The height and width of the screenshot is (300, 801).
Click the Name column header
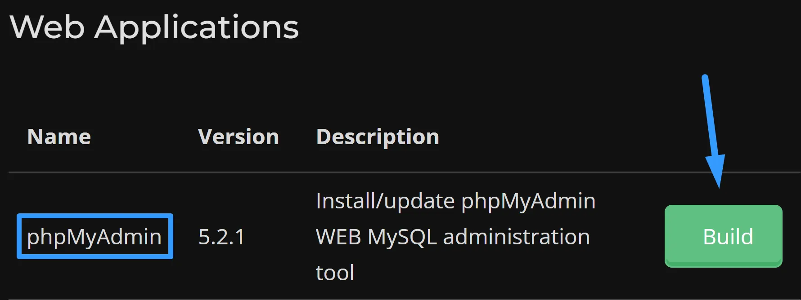tap(59, 137)
